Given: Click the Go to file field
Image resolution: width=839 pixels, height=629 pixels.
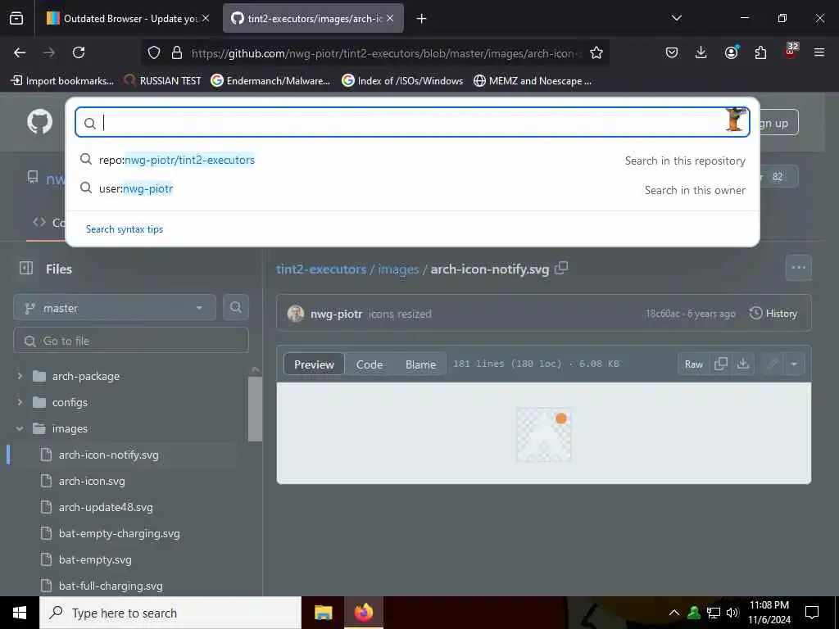Looking at the screenshot, I should point(131,340).
